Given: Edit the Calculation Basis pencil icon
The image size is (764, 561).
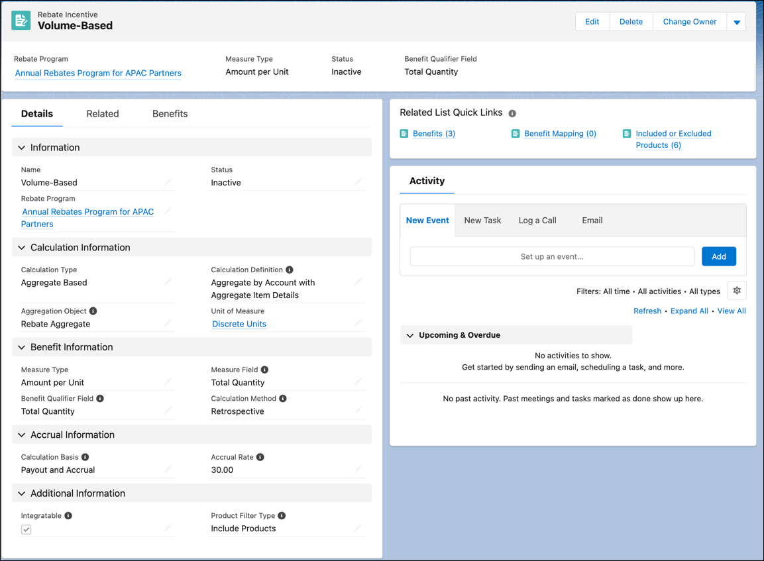Looking at the screenshot, I should (x=168, y=470).
